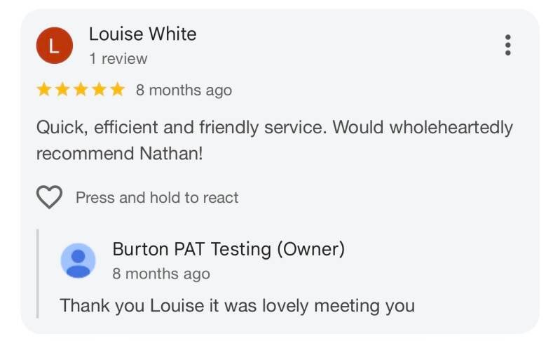Click the vertical grey reply thread bar

tap(38, 274)
